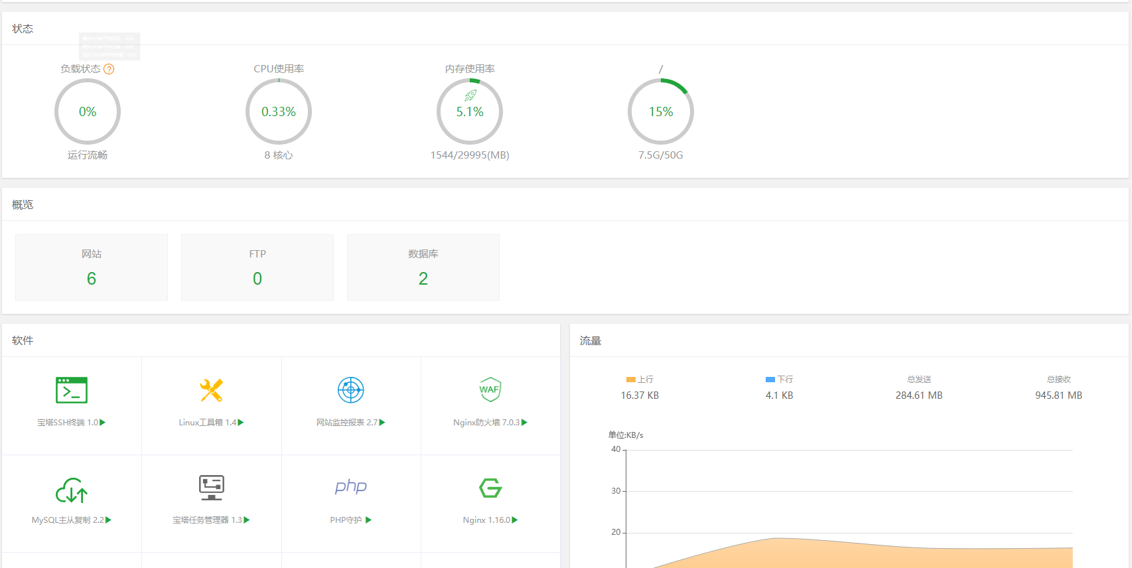Image resolution: width=1132 pixels, height=568 pixels.
Task: Click the arrow beside 网站监控报表 2.7
Action: (382, 423)
